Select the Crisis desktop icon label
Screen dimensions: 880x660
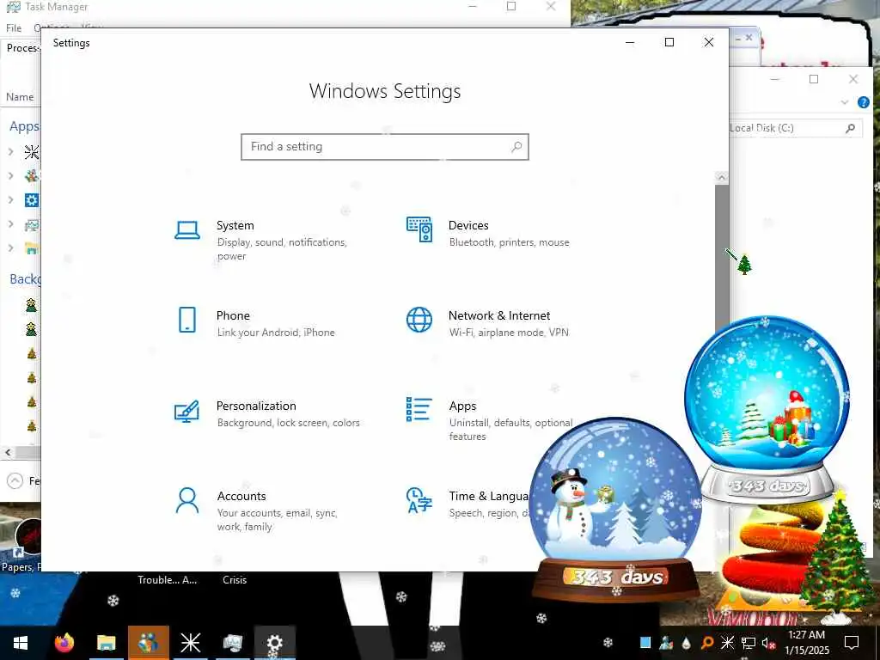[235, 580]
